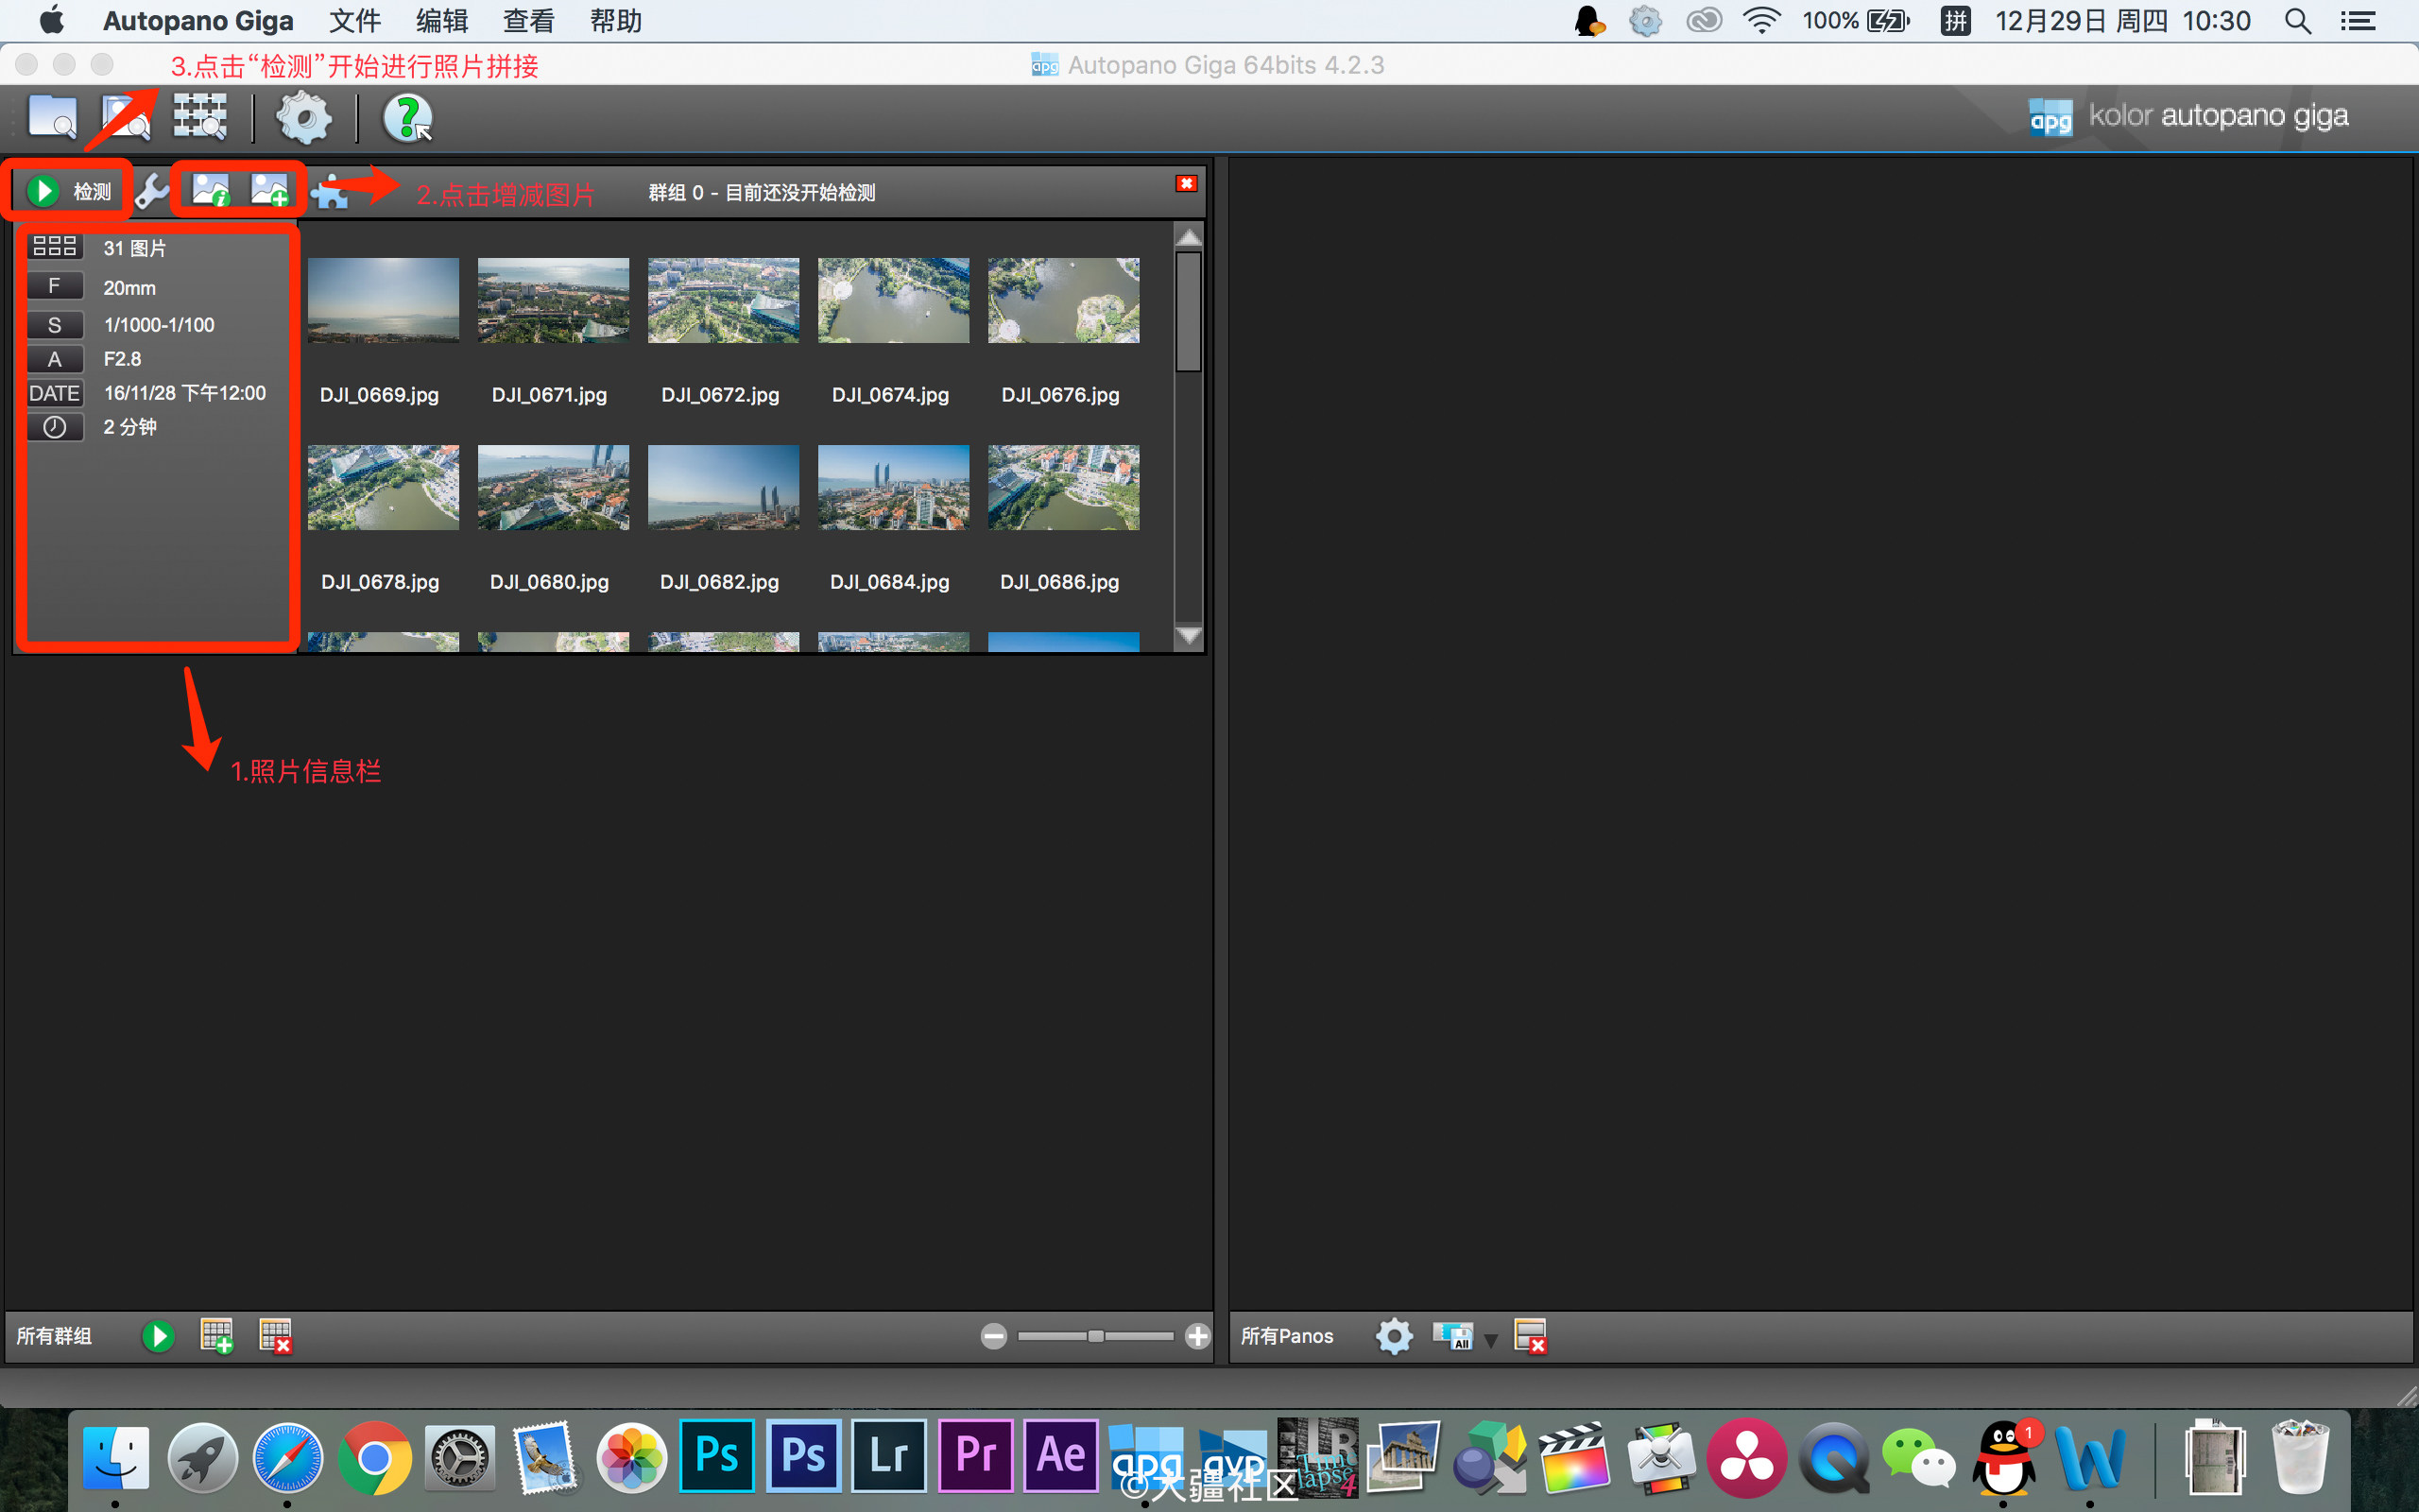This screenshot has height=1512, width=2419.
Task: Click the select images icon in the toolbar
Action: pos(126,118)
